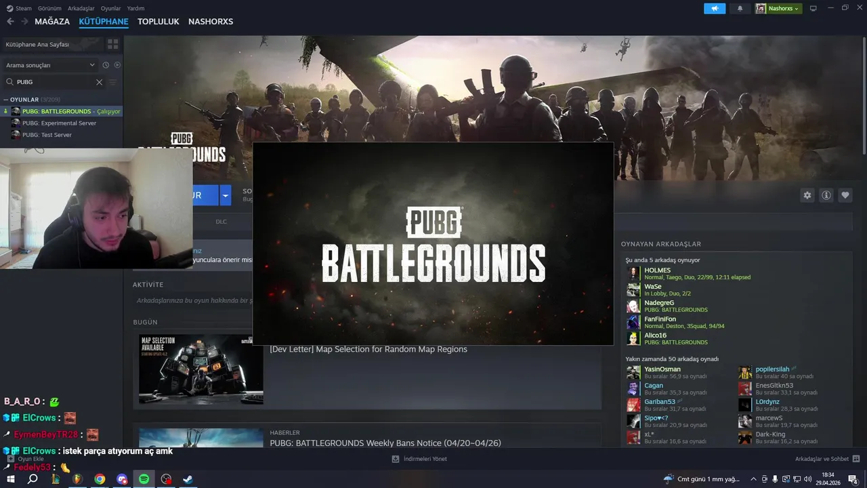
Task: Go to MAĞAZA tab
Action: click(52, 22)
